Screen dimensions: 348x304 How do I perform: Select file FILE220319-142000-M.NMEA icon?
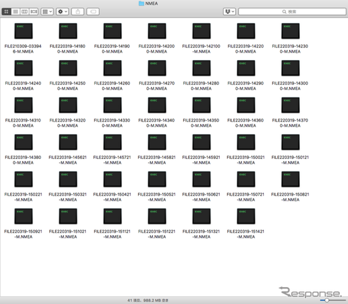157,31
